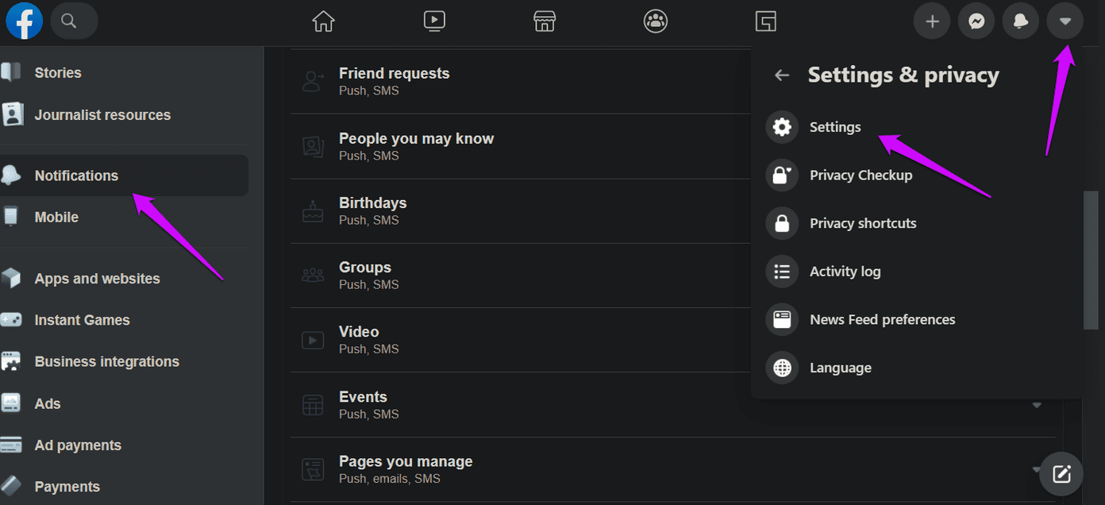Expand the Friend requests notification row
1105x505 pixels.
coord(520,81)
